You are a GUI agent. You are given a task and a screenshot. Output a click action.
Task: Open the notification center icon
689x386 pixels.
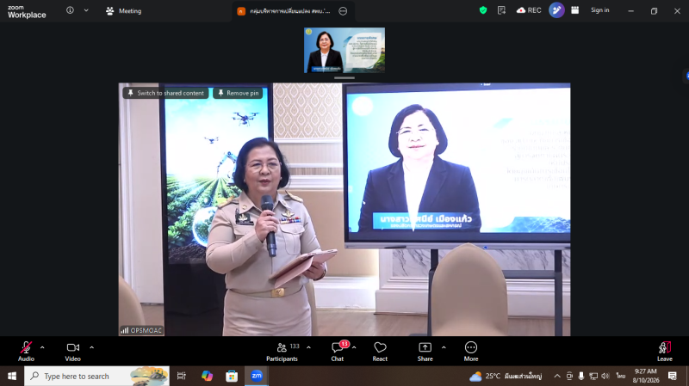pos(673,376)
